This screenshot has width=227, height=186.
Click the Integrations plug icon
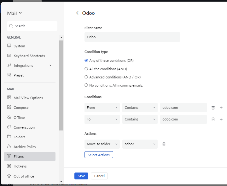(9, 65)
